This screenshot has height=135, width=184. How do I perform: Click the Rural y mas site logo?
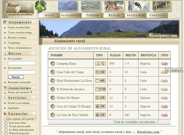20,9
